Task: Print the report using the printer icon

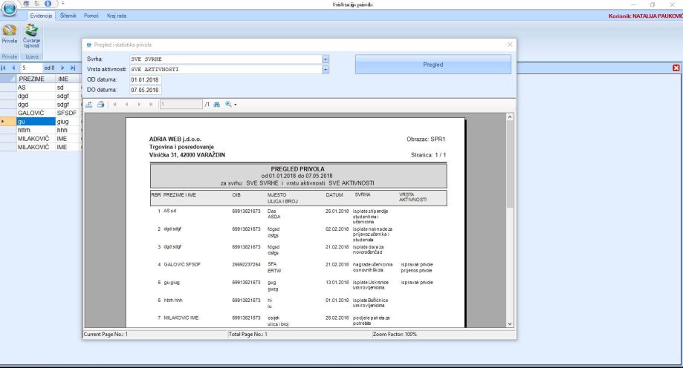Action: [x=101, y=105]
